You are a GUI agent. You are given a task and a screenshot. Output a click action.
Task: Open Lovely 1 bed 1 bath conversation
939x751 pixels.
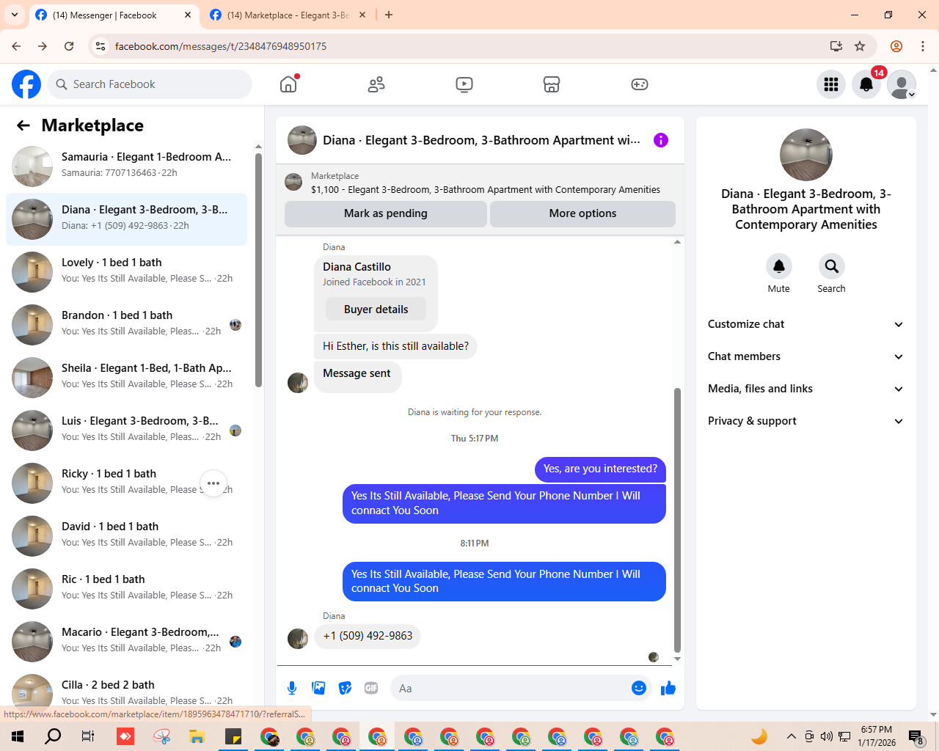pyautogui.click(x=126, y=272)
